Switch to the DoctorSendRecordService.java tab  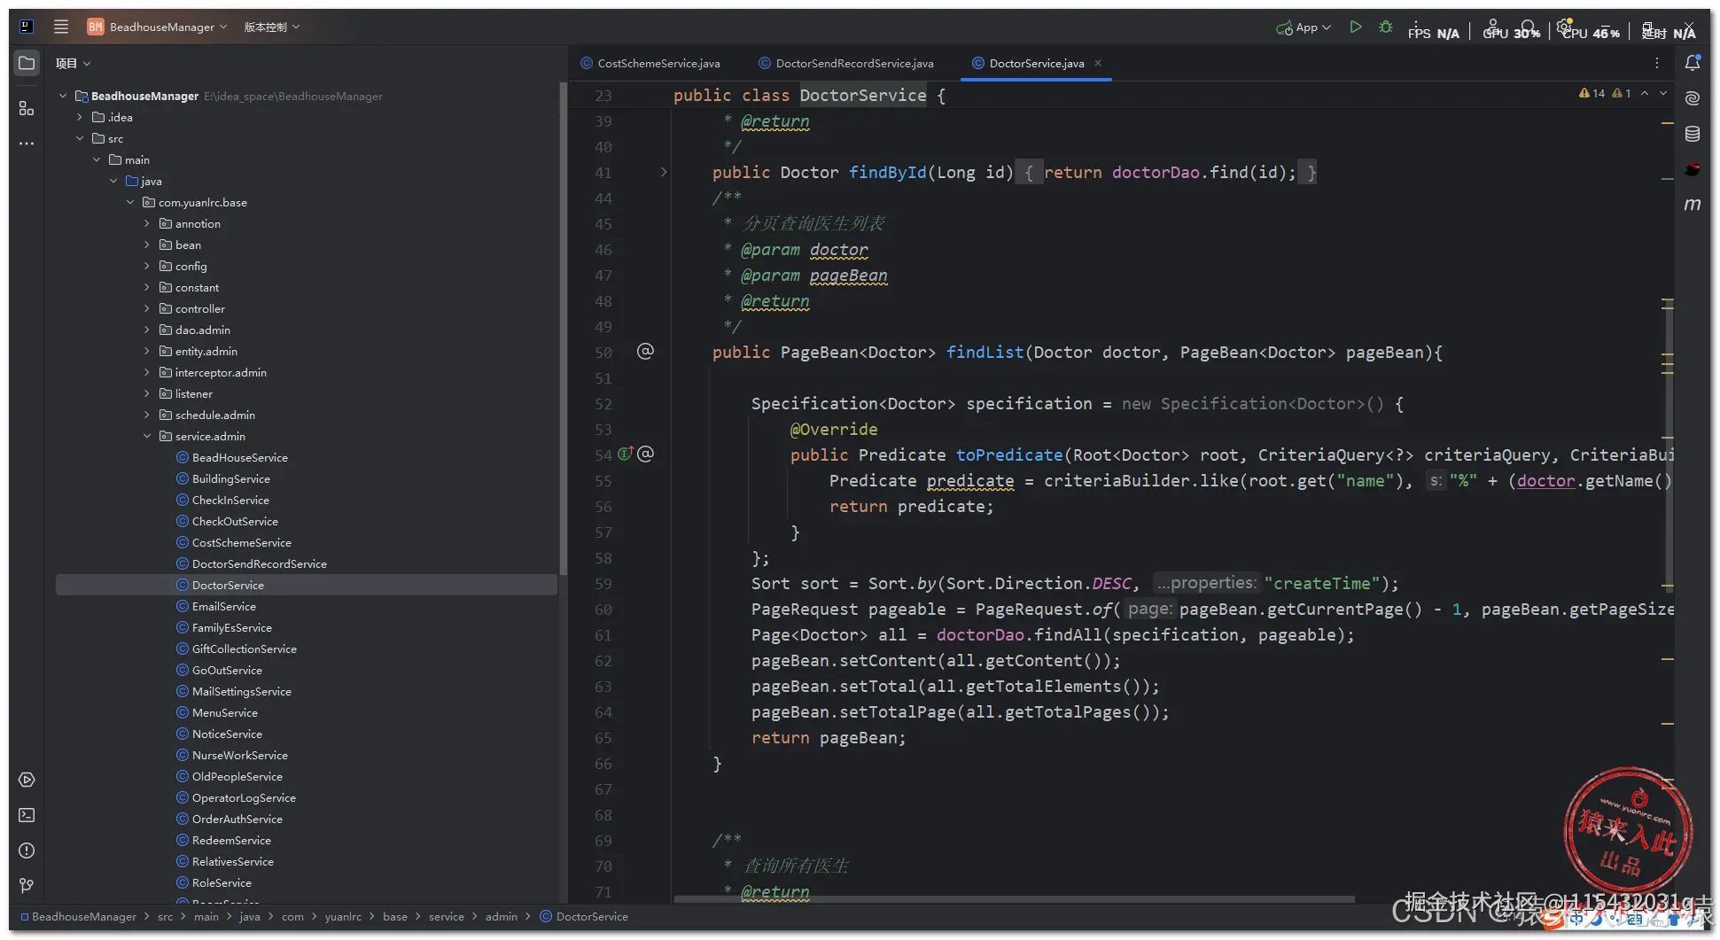[x=846, y=63]
